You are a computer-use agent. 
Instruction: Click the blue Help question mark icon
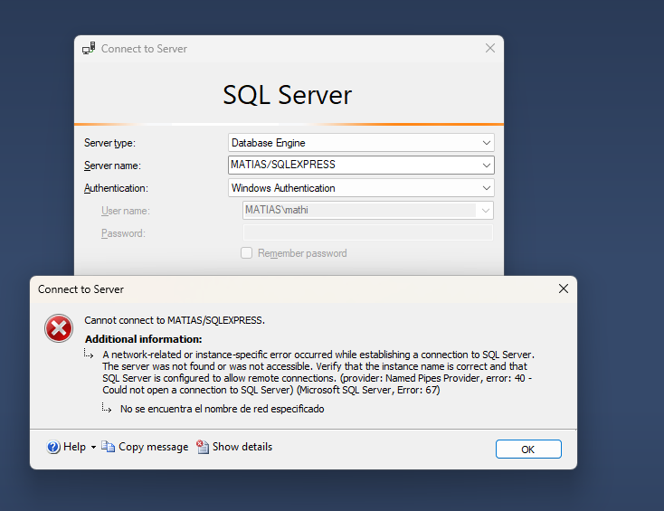click(53, 447)
